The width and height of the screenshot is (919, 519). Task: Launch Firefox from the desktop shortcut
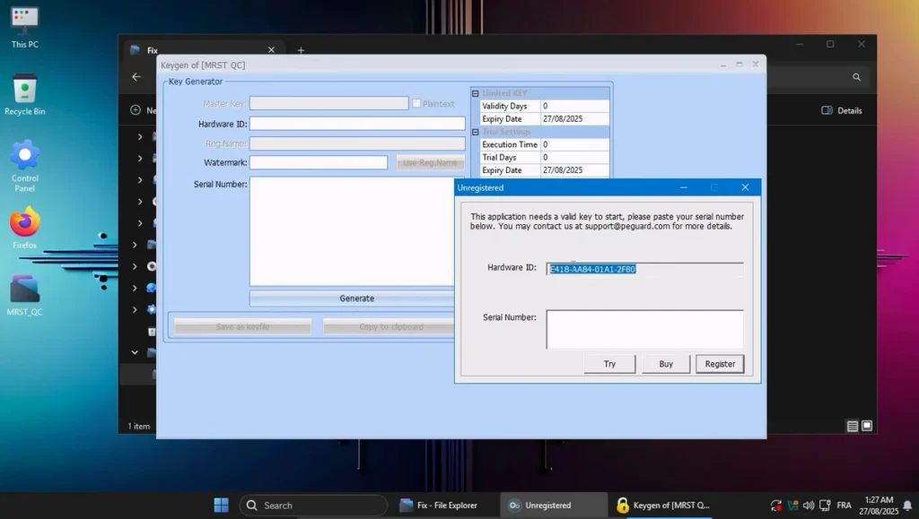pos(24,222)
